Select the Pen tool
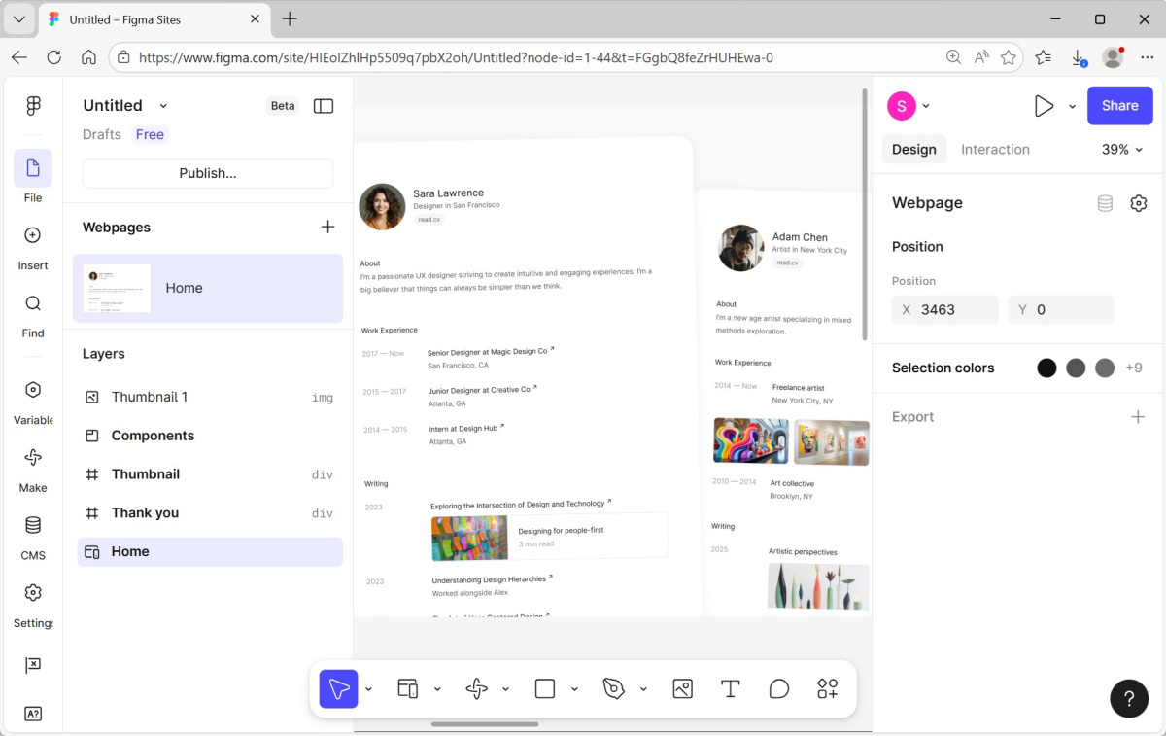The width and height of the screenshot is (1166, 736). 613,689
